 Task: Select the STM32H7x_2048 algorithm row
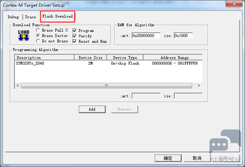click(x=108, y=63)
